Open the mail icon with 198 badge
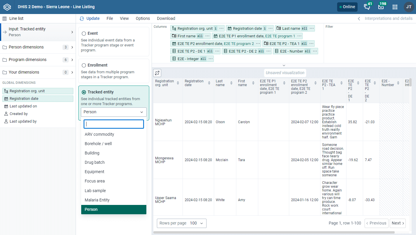 (x=381, y=7)
